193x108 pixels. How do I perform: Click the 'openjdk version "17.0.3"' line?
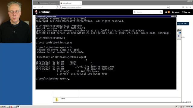tap(60, 28)
